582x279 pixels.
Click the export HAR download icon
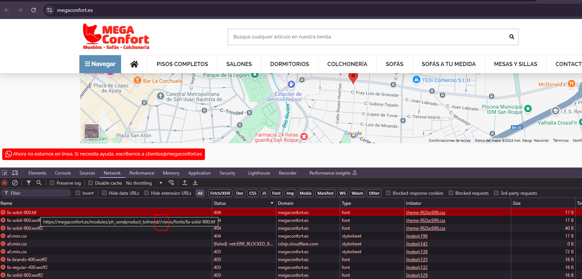195,183
